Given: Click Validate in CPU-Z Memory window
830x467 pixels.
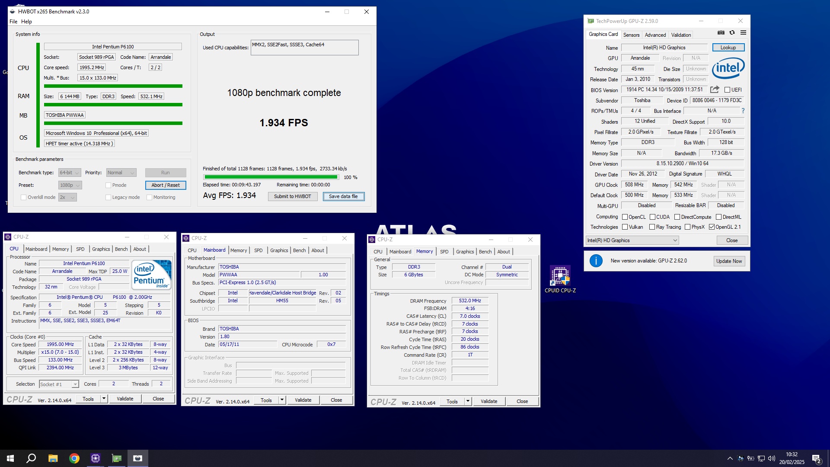Looking at the screenshot, I should click(x=489, y=401).
